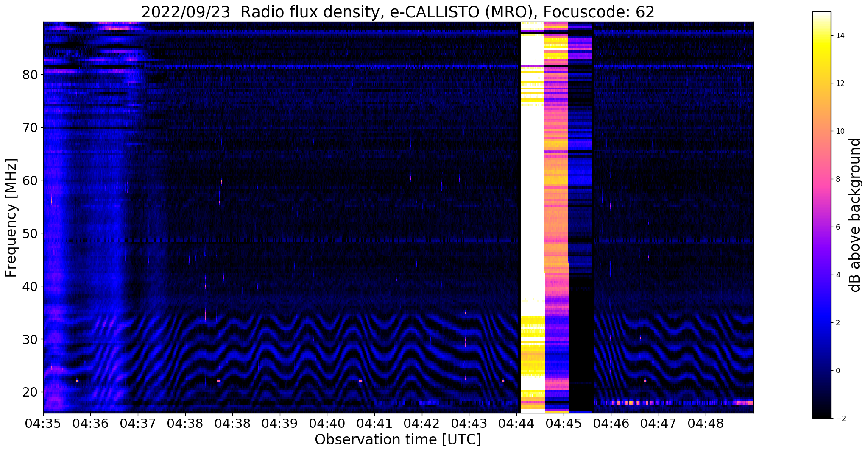This screenshot has width=868, height=452.
Task: Click the 'Frequency [MHz]' y-axis label
Action: (x=11, y=218)
